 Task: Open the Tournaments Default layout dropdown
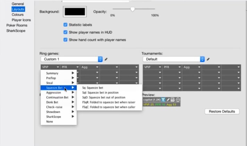(x=174, y=59)
